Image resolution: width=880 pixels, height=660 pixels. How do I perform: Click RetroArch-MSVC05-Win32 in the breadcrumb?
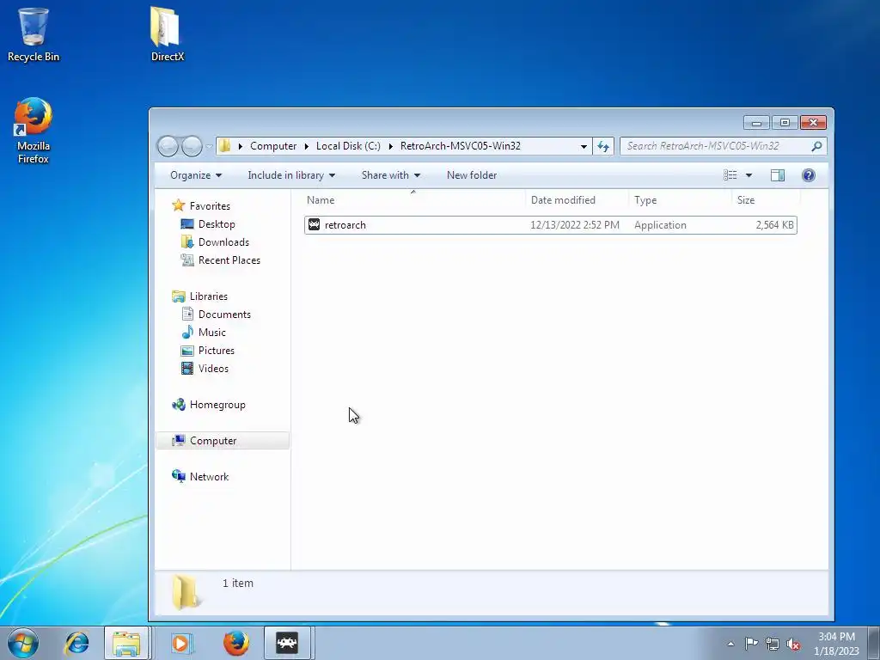click(461, 146)
